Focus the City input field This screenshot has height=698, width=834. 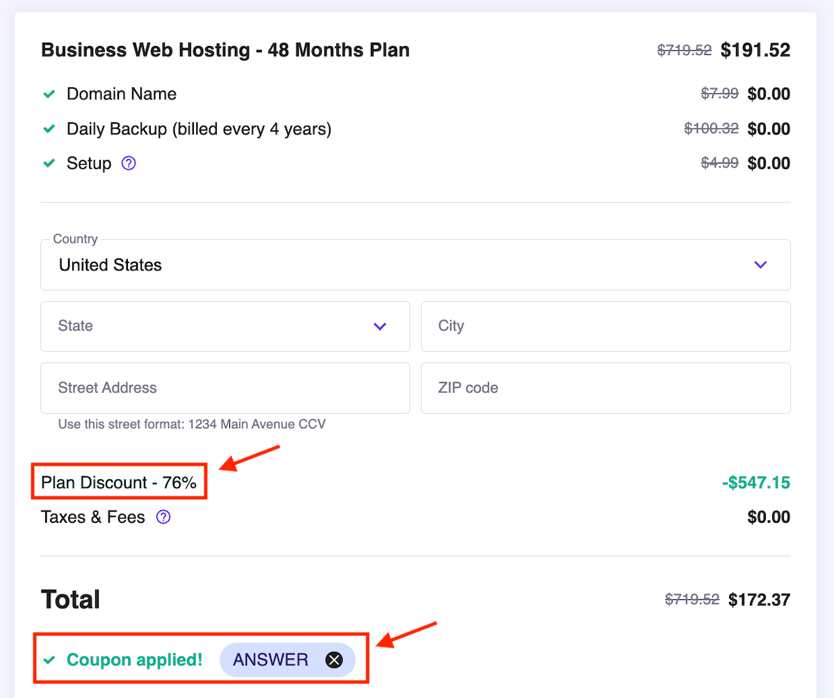(x=605, y=326)
